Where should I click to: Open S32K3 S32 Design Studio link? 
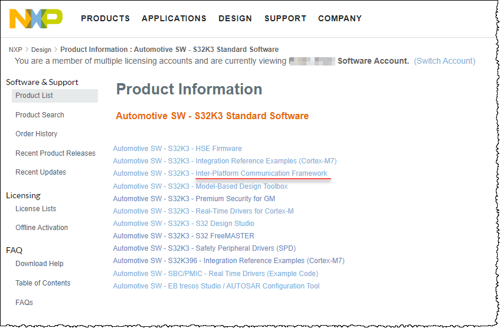pyautogui.click(x=184, y=224)
